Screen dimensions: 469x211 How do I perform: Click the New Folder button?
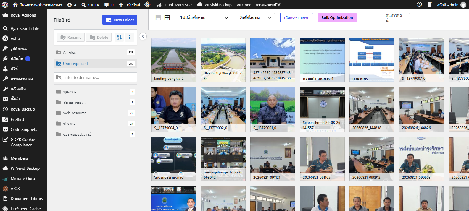point(120,20)
